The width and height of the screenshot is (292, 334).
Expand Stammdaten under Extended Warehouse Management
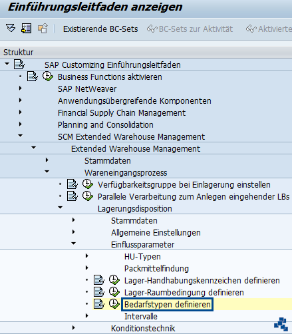[47, 160]
